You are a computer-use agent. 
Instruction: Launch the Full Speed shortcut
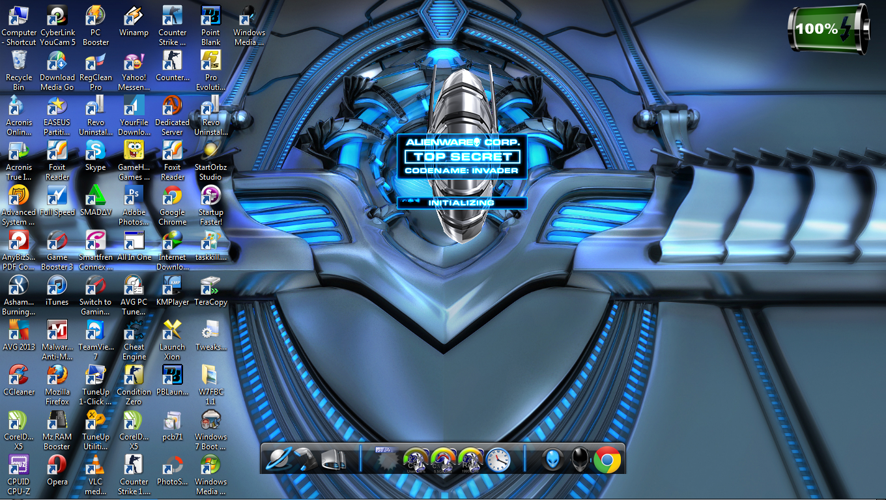pos(57,201)
